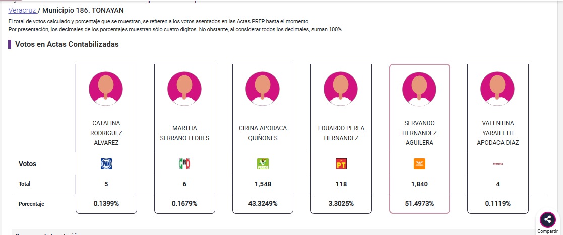Screen dimensions: 563x235
Task: Click the Votos en Actas Contabilizadas heading
Action: click(67, 44)
